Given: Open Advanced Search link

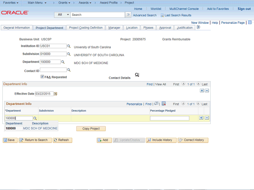Looking at the screenshot, I should point(144,15).
